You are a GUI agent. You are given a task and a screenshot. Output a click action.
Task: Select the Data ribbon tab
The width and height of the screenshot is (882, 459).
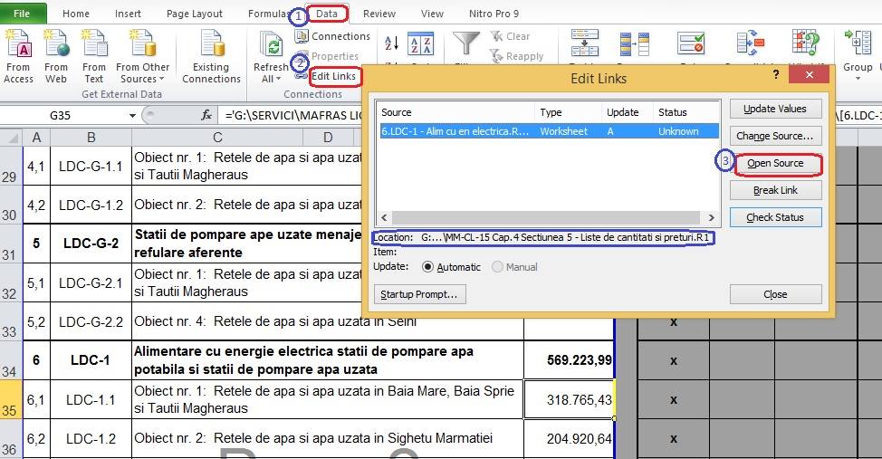point(327,14)
